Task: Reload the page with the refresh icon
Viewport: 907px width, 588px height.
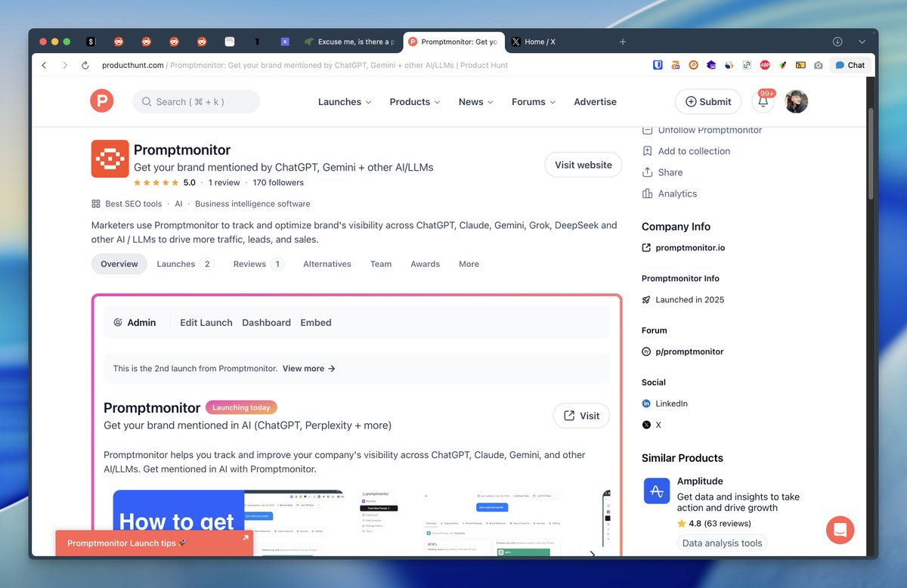Action: [x=85, y=65]
